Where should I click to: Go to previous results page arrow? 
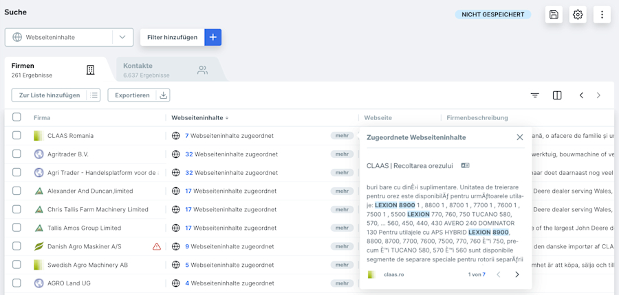581,95
